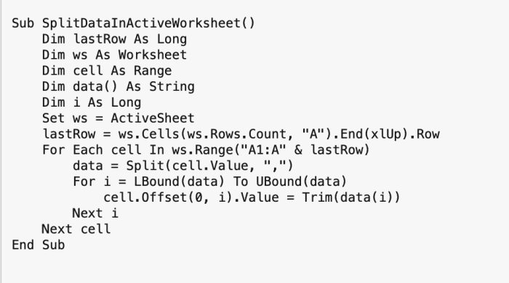Click Trim(data(i)) in the assignment
The height and width of the screenshot is (283, 509).
pos(351,197)
